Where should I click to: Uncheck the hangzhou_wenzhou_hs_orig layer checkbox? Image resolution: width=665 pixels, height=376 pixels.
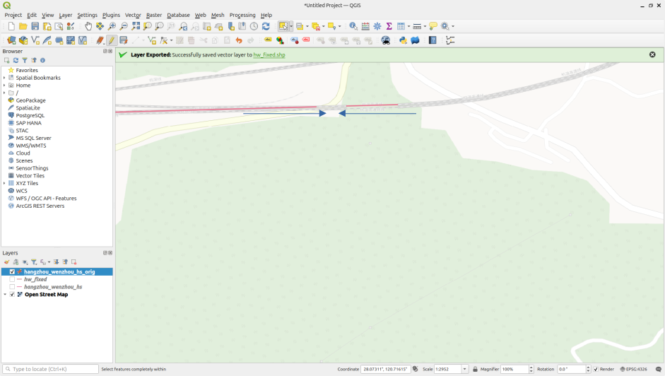12,272
